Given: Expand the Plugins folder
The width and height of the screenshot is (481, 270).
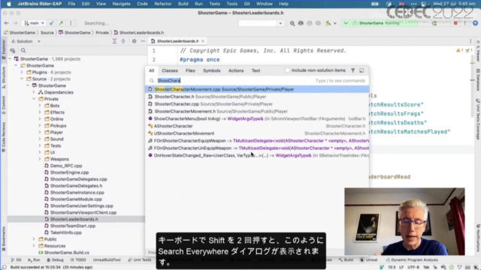Looking at the screenshot, I should point(22,72).
